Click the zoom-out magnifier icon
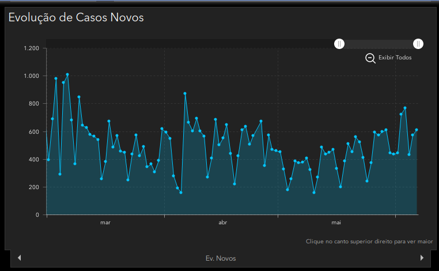The image size is (439, 271). 370,58
